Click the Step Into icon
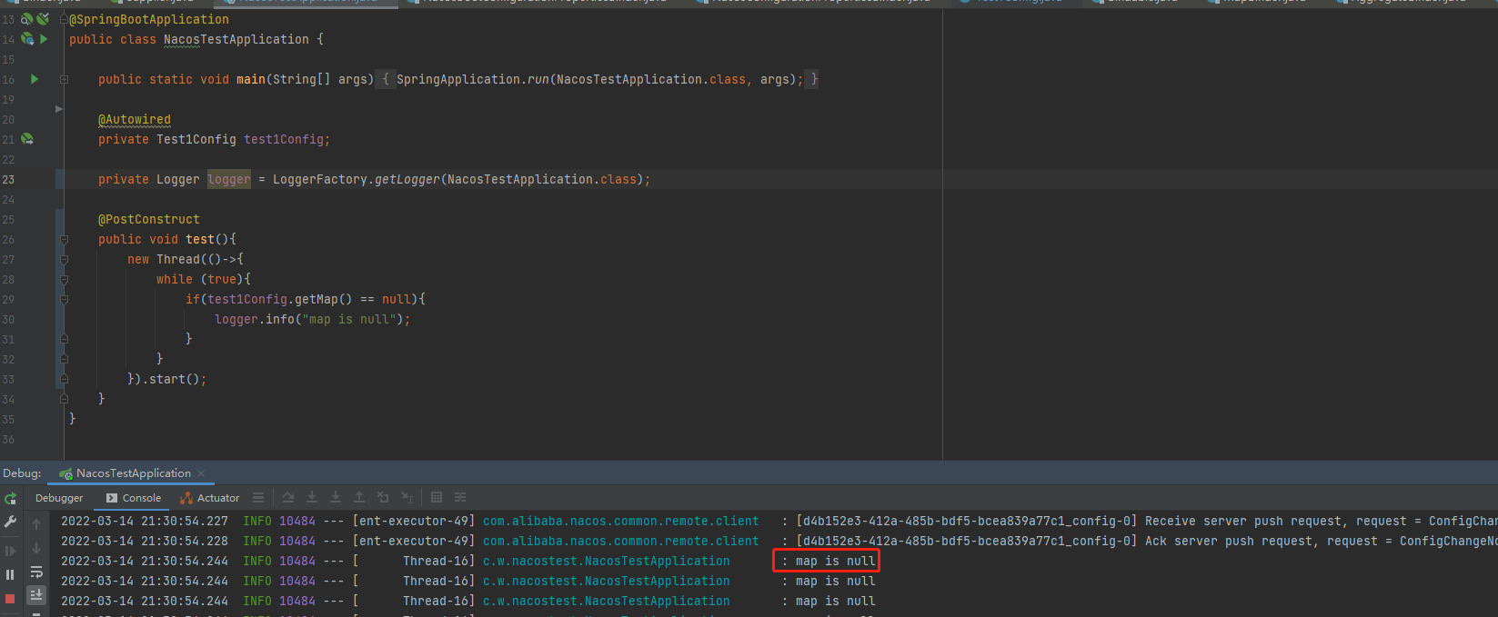The height and width of the screenshot is (617, 1498). click(x=312, y=497)
